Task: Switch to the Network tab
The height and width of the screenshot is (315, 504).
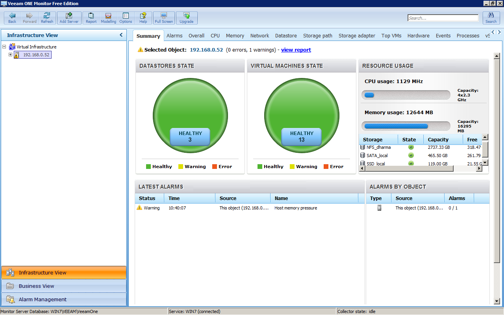Action: coord(260,35)
